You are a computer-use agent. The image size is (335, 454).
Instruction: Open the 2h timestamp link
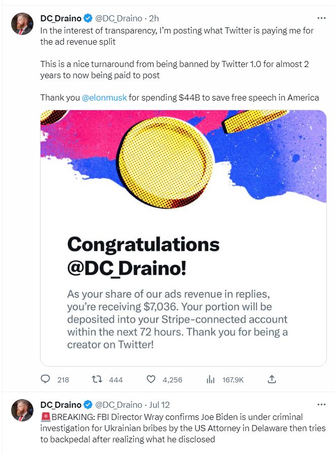point(154,19)
